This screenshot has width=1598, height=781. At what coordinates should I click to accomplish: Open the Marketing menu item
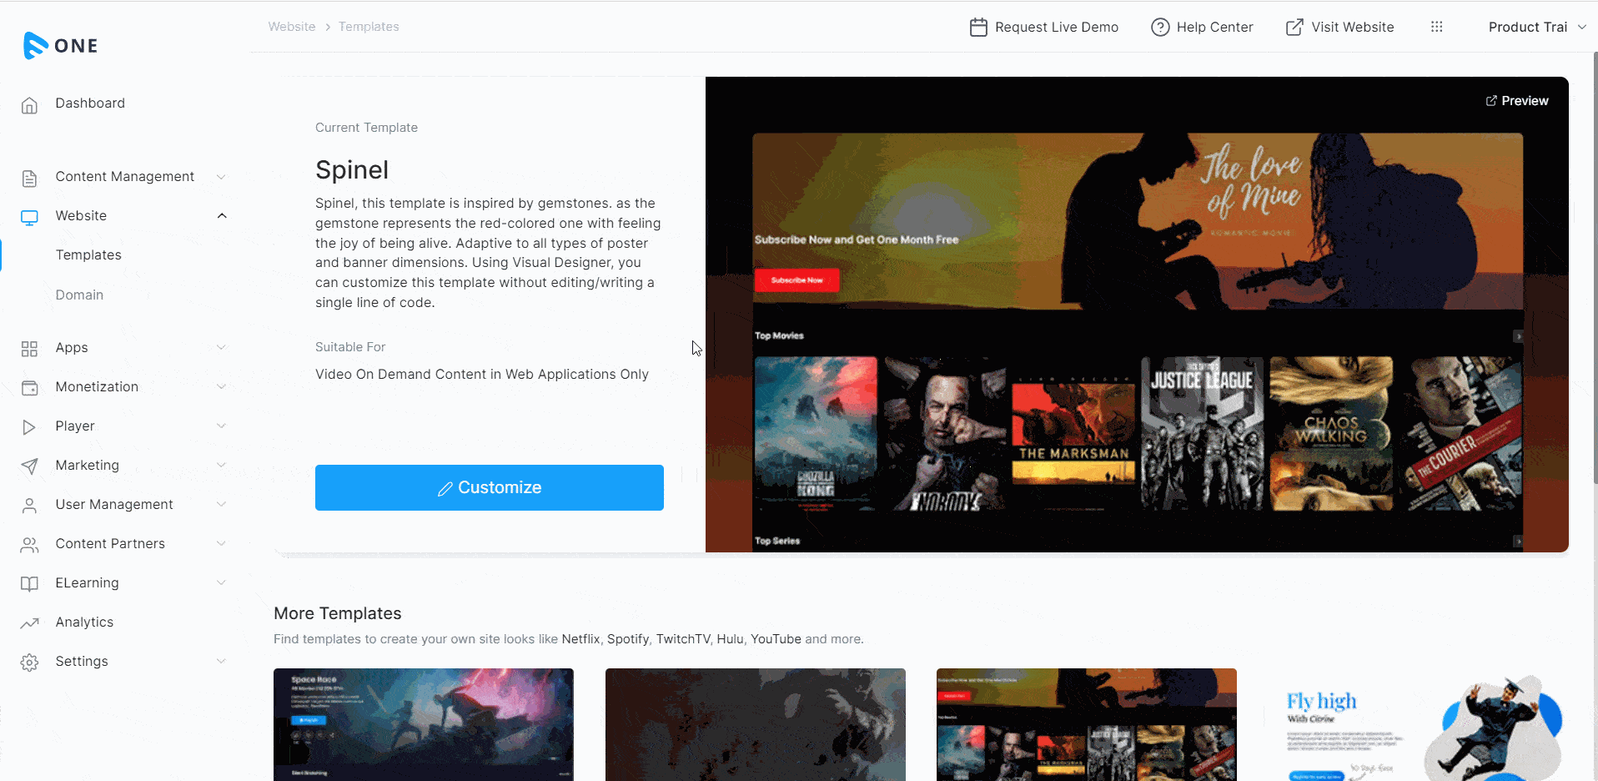pyautogui.click(x=87, y=465)
